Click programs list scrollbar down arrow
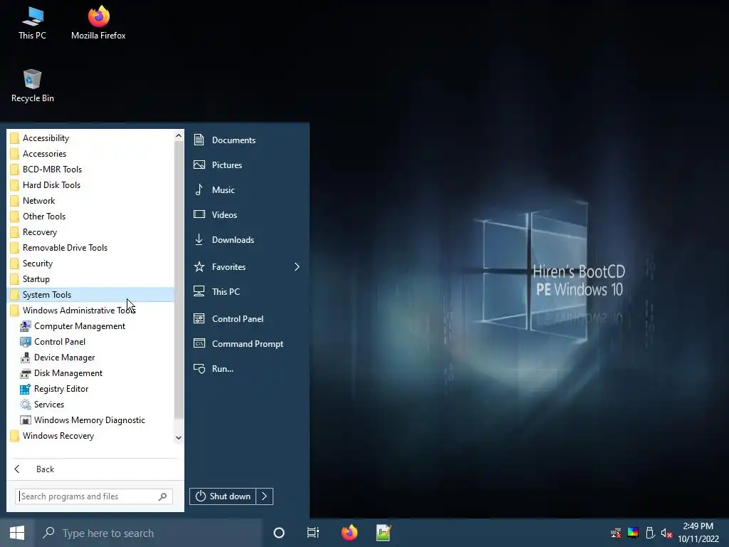The image size is (729, 547). [179, 438]
